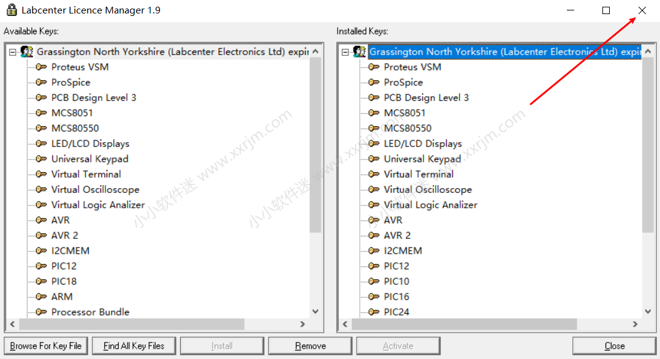
Task: Select highlighted Grassington North Yorkshire in Installed Keys
Action: (x=505, y=51)
